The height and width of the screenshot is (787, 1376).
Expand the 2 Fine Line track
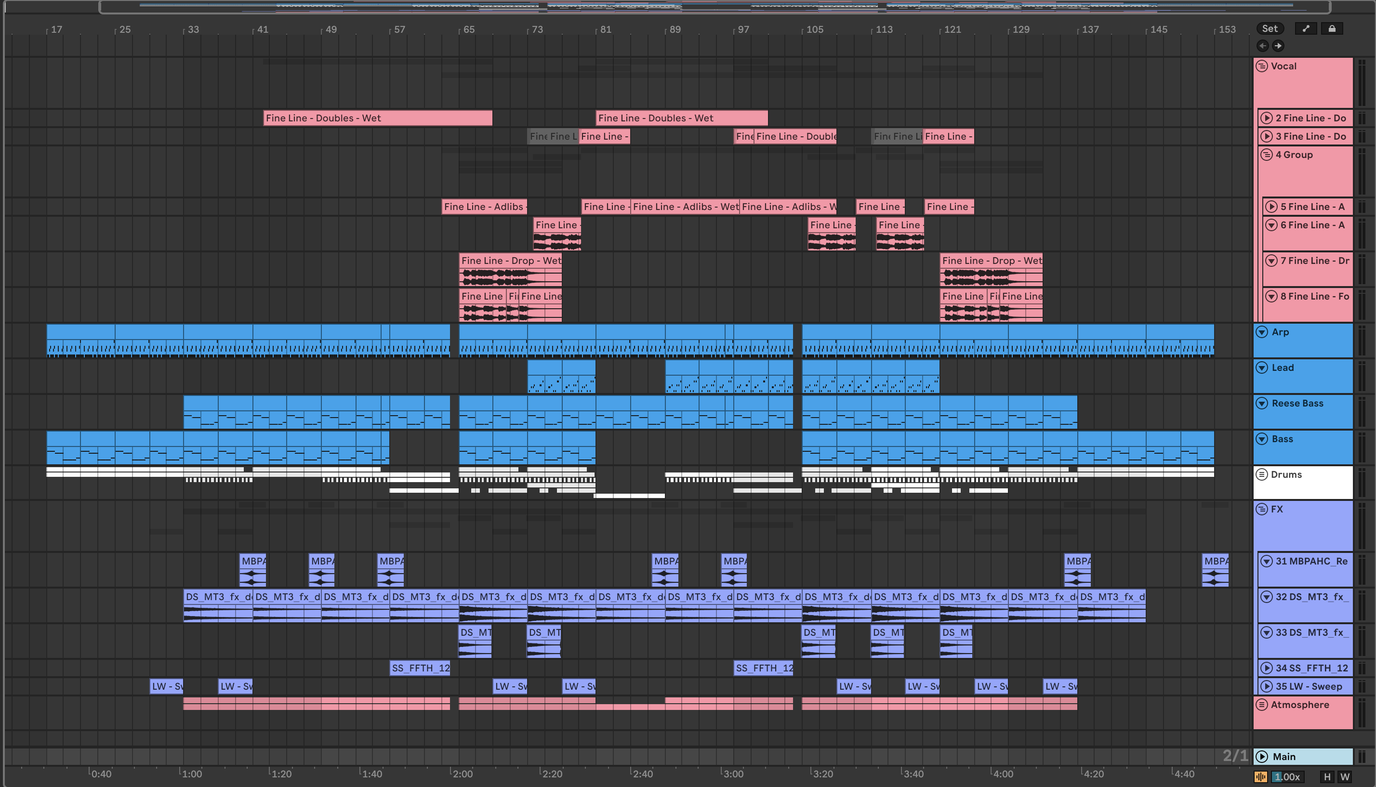tap(1266, 118)
